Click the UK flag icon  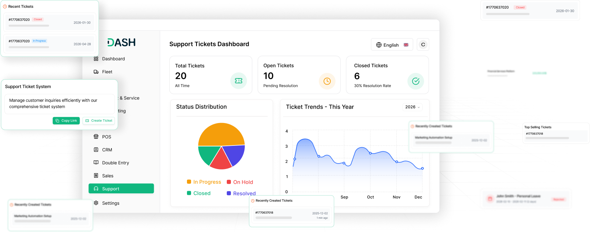(406, 45)
